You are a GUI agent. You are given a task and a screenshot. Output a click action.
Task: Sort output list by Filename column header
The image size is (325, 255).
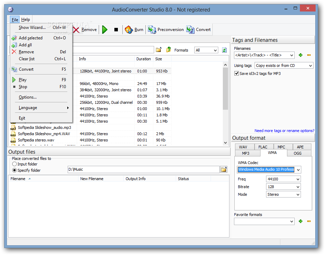(x=43, y=179)
